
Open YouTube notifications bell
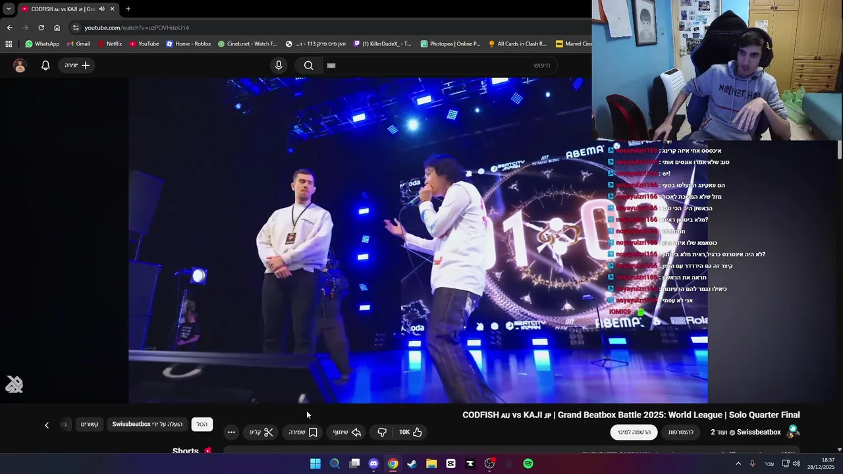coord(45,65)
